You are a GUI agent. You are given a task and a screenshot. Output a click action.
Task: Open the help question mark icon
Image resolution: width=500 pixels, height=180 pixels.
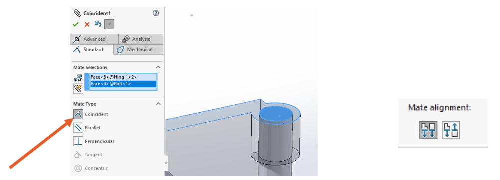(156, 13)
